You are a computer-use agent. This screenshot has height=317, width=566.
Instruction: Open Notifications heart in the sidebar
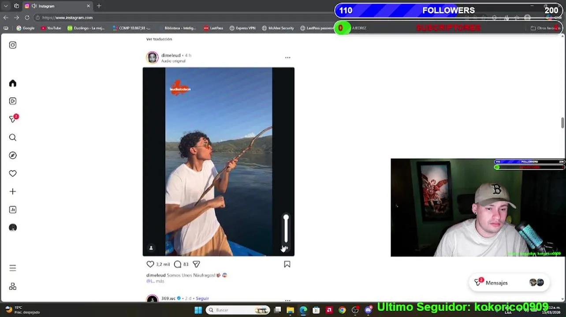[13, 173]
